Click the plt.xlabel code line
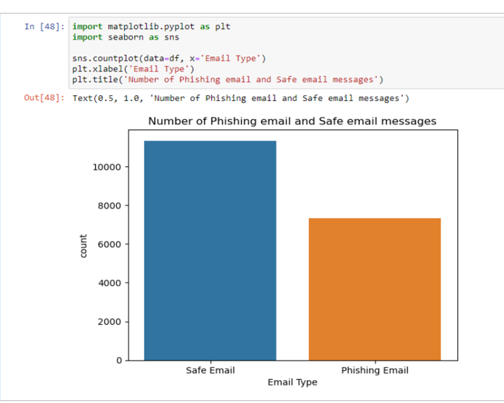The height and width of the screenshot is (403, 504). [x=133, y=69]
